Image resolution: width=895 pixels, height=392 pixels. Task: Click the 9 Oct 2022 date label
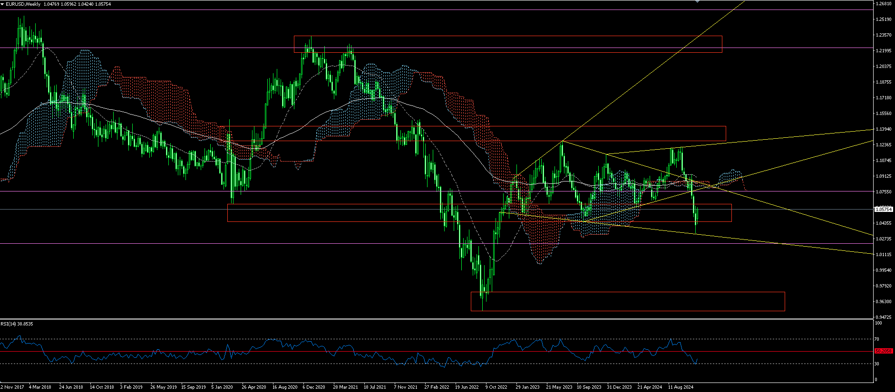pos(496,387)
